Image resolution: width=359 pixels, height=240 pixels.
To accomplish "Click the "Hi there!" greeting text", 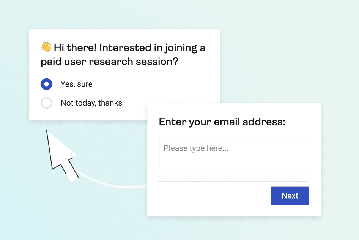I will (x=75, y=48).
